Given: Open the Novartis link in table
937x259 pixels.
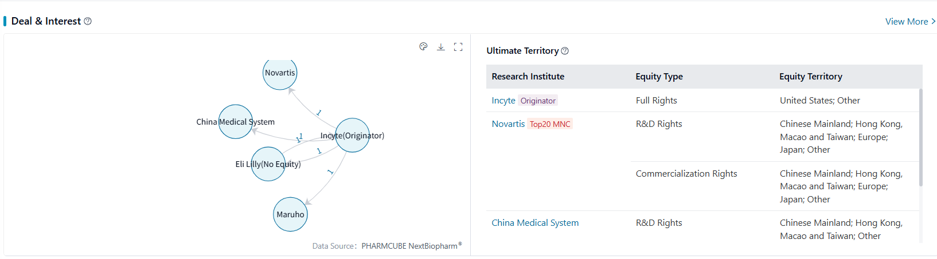Looking at the screenshot, I should (507, 124).
